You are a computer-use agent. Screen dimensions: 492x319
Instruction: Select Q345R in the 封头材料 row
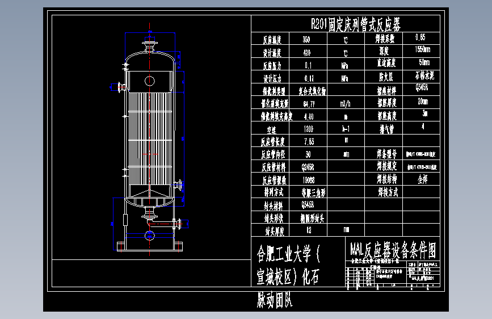click(308, 205)
